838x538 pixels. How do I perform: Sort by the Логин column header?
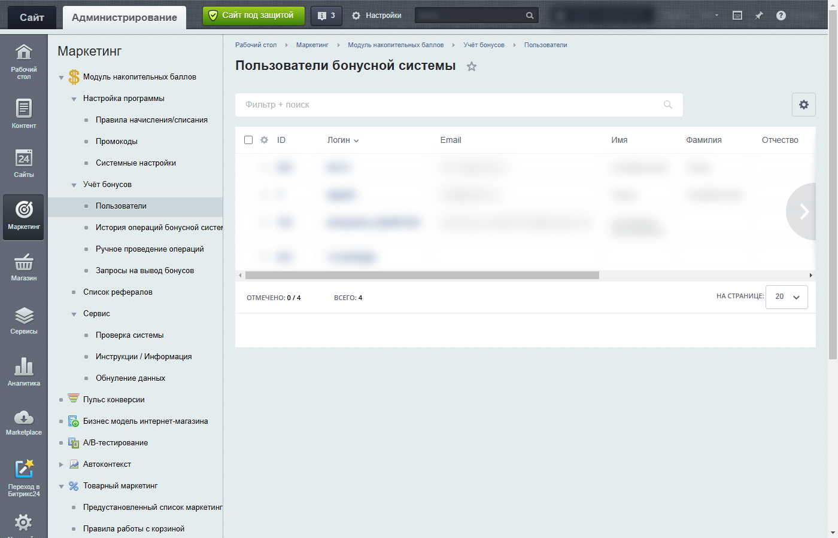(x=343, y=140)
